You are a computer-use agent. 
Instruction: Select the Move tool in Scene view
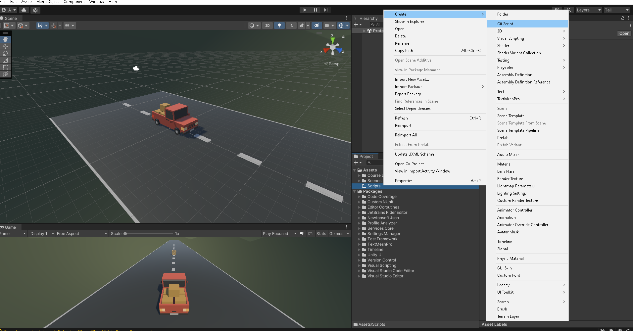click(x=5, y=46)
